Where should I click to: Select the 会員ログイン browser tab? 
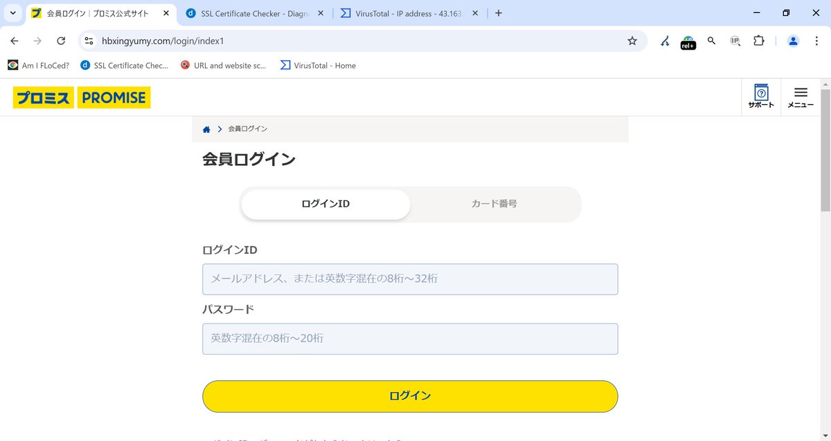click(x=101, y=13)
